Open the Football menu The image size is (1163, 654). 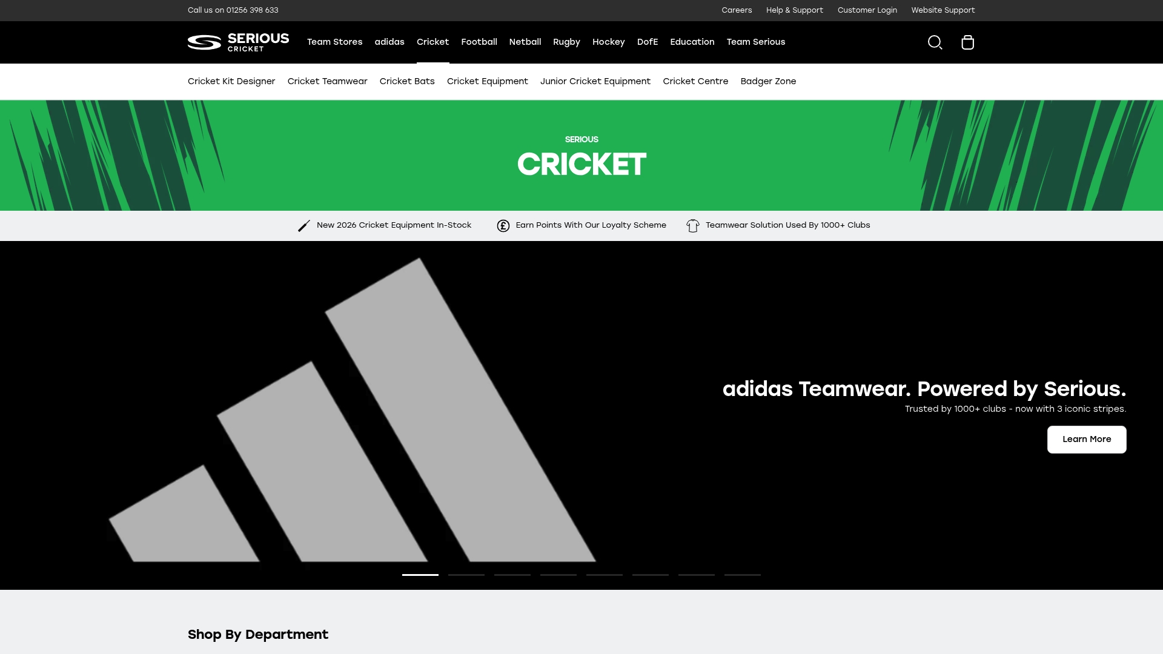point(479,42)
